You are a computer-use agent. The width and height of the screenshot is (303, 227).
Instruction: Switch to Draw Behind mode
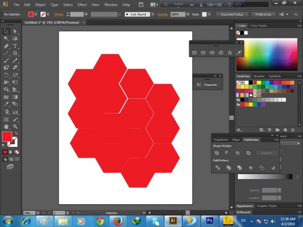point(11,158)
